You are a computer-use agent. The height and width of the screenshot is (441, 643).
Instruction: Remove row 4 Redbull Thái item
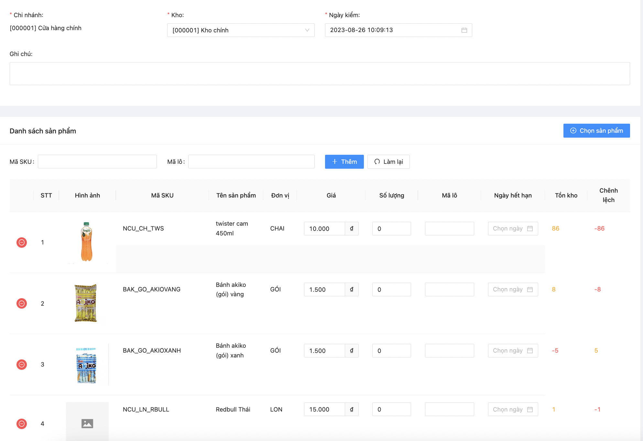[x=22, y=424]
